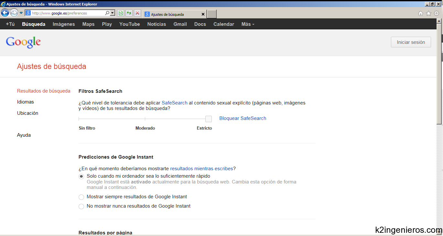Click the 'Resultados por página' heading

point(105,232)
